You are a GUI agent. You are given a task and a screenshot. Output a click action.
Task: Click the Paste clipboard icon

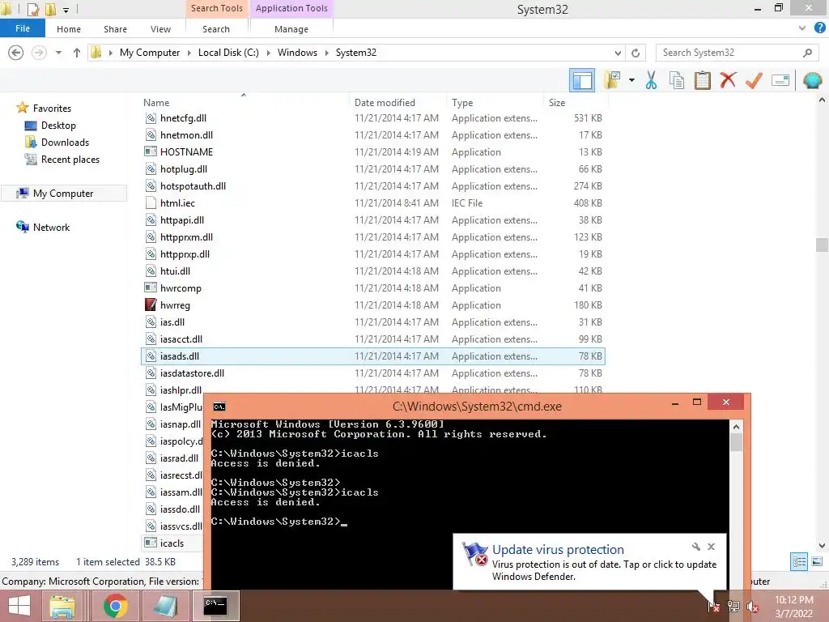pos(702,80)
